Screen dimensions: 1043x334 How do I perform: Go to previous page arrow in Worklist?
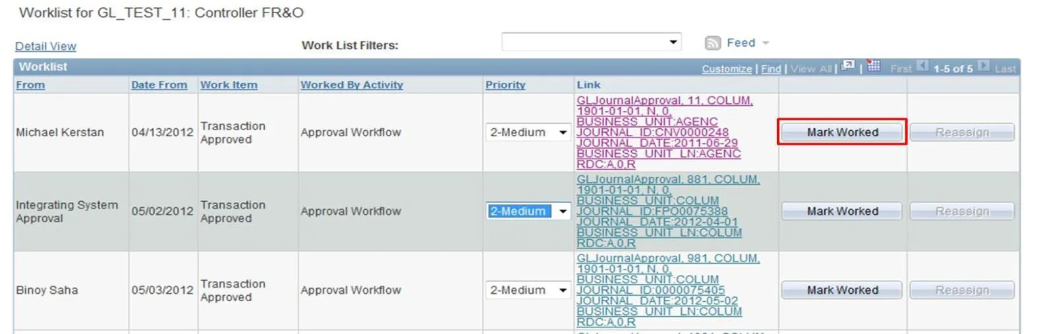[x=922, y=66]
